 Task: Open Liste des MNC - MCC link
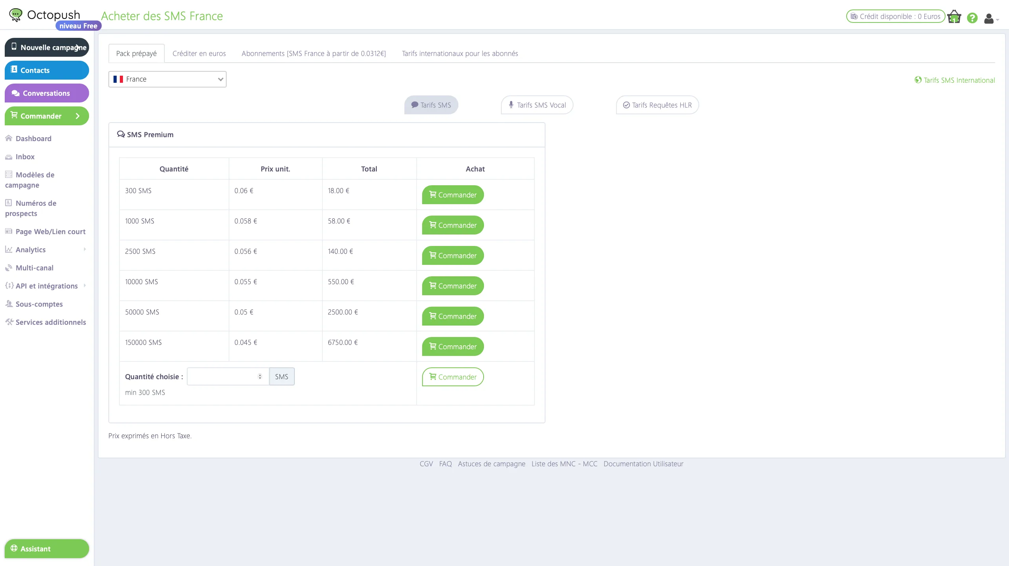tap(564, 464)
